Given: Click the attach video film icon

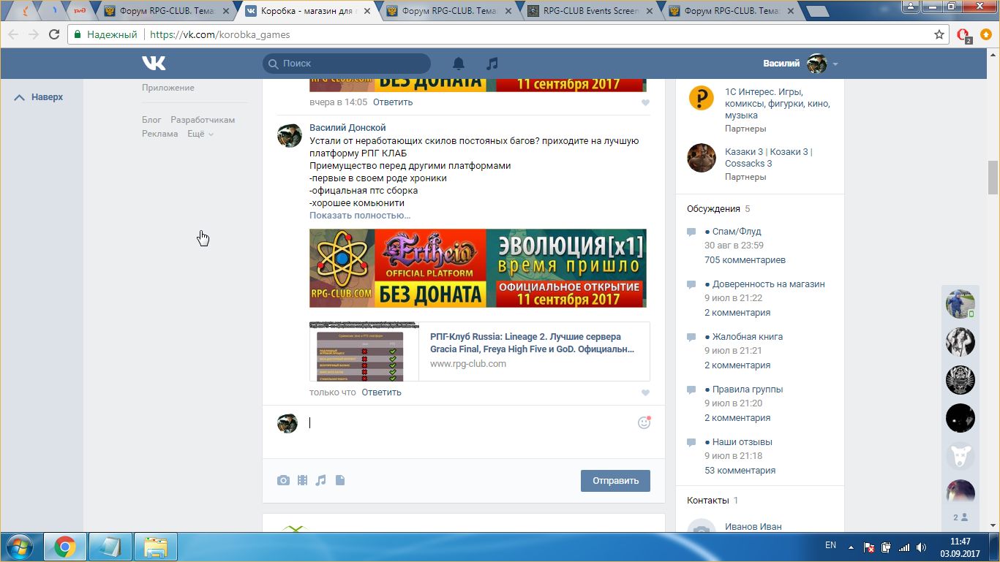Looking at the screenshot, I should tap(302, 480).
